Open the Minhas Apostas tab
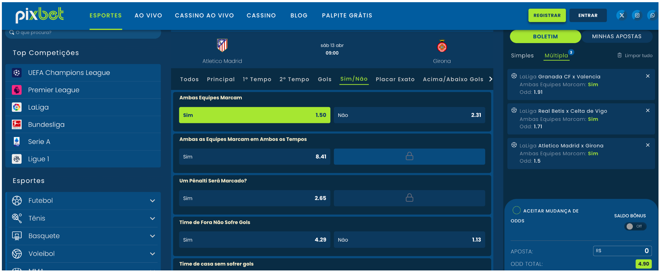This screenshot has height=272, width=661. 617,37
